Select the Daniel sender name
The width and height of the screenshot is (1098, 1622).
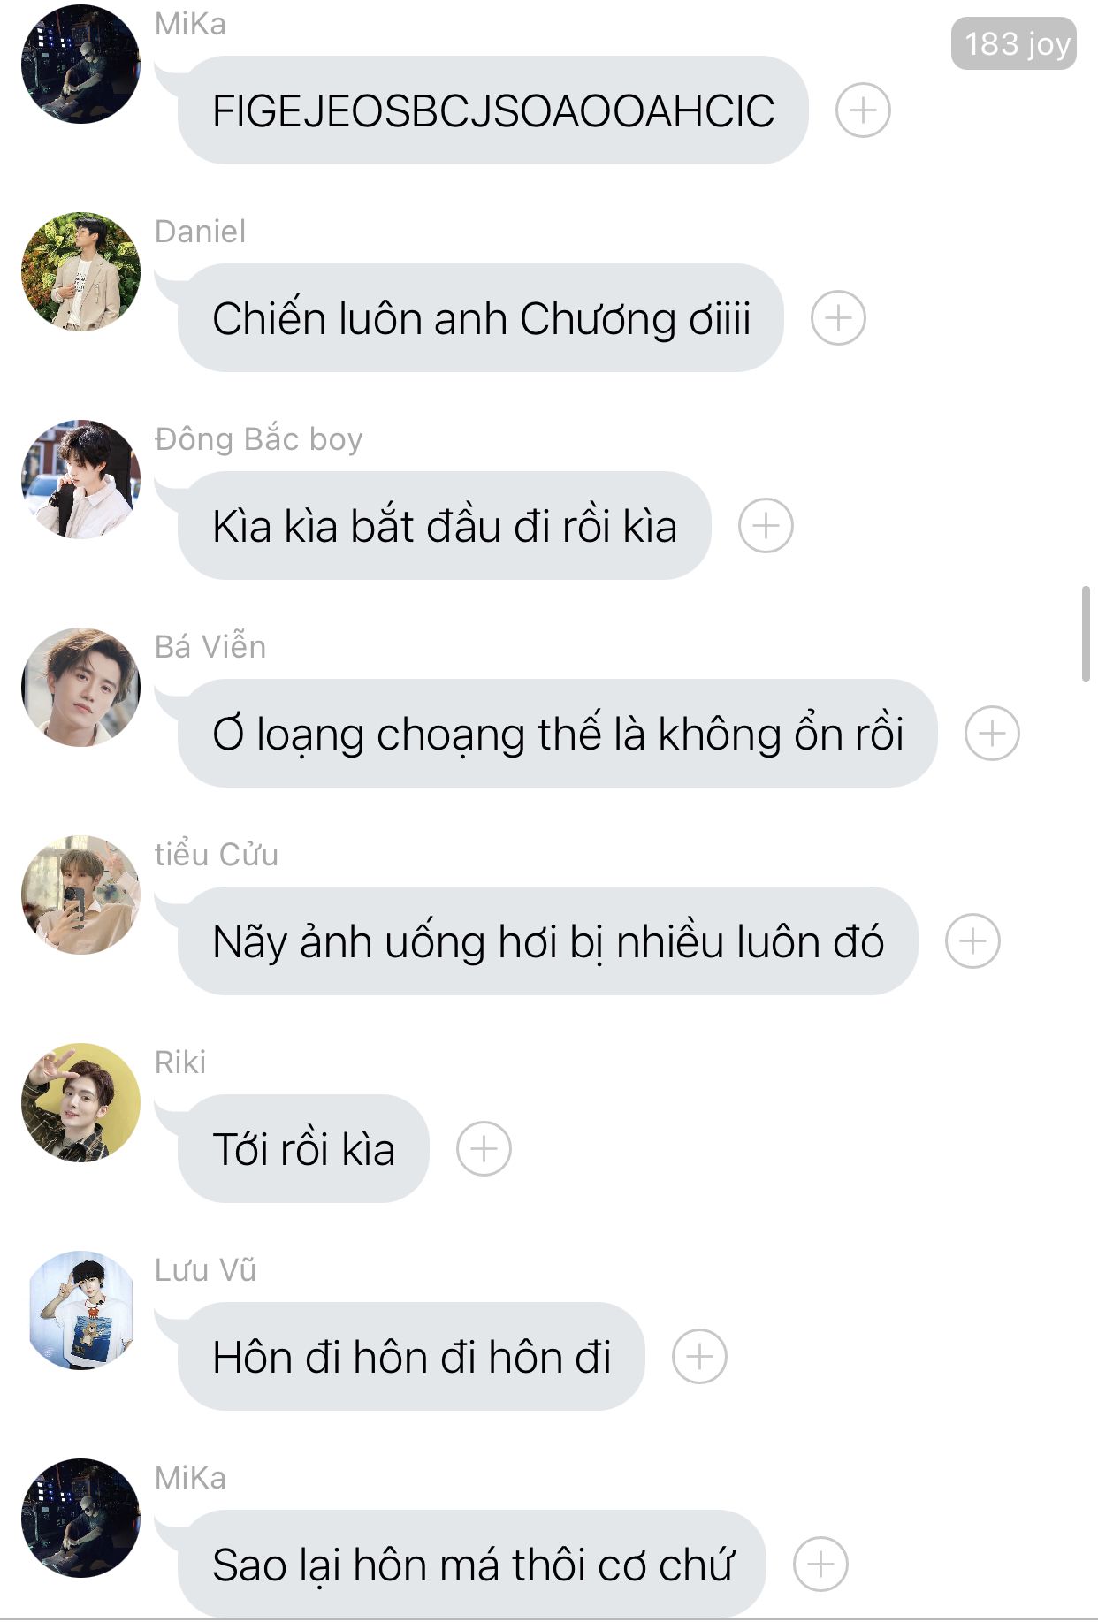pyautogui.click(x=201, y=232)
